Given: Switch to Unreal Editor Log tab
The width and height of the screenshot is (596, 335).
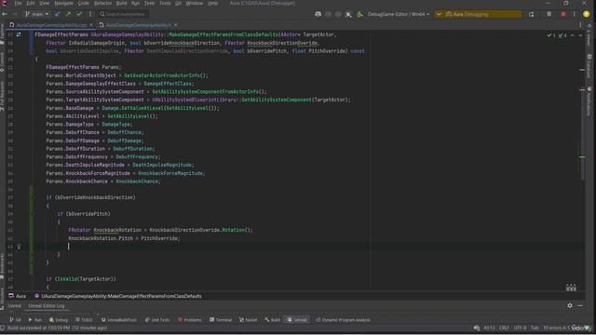Looking at the screenshot, I should click(47, 306).
